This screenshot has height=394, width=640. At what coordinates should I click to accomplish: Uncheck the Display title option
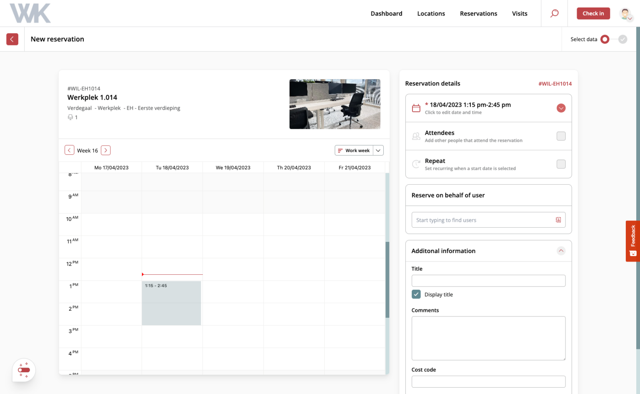[x=416, y=294]
